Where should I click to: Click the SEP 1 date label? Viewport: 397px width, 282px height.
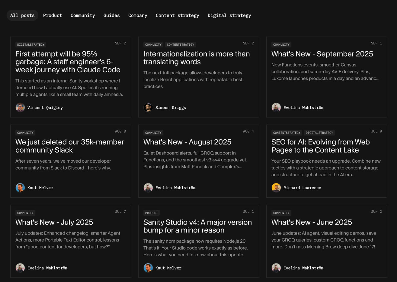pyautogui.click(x=376, y=43)
